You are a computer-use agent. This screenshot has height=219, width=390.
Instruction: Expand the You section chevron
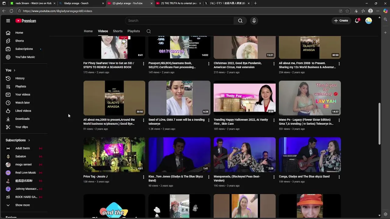14,70
